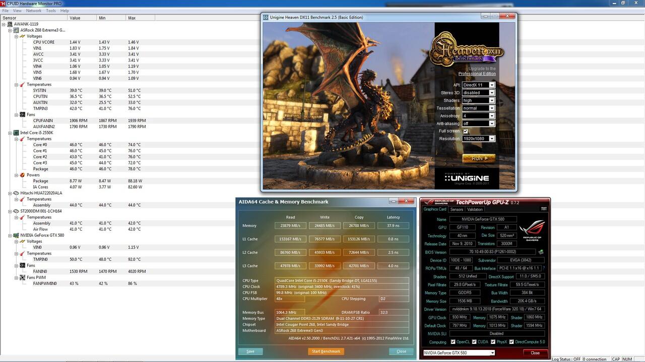
Task: Click the GPU-Z BIOS save chip icon
Action: pos(541,252)
